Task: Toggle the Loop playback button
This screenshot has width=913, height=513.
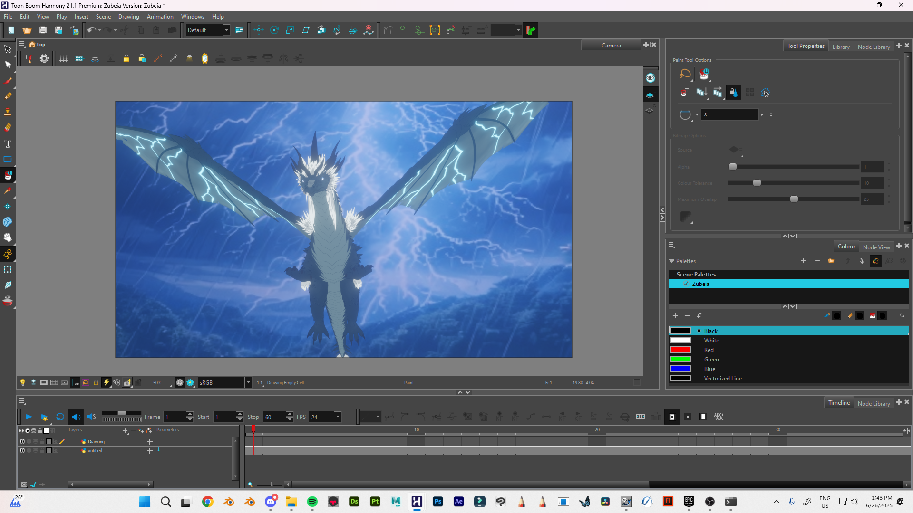Action: click(x=60, y=417)
